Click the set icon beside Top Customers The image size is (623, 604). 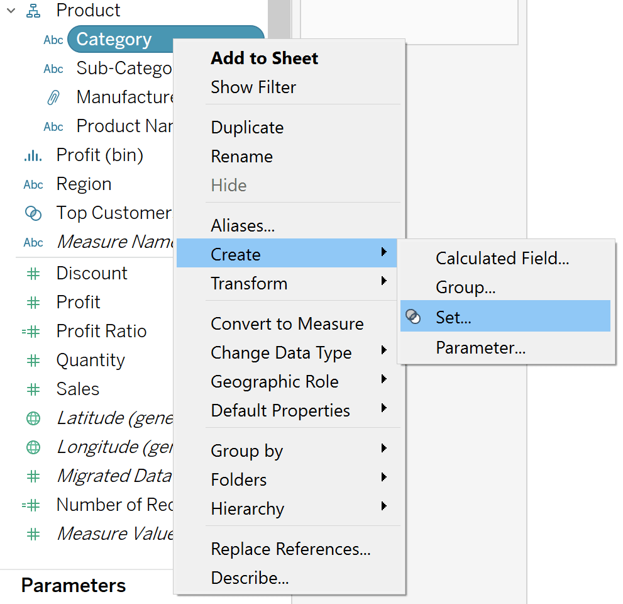[33, 213]
